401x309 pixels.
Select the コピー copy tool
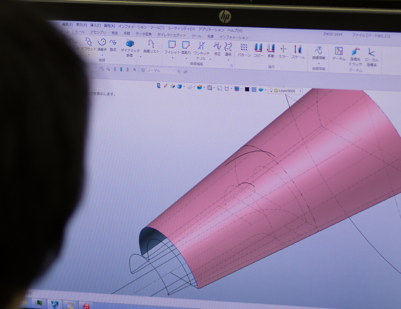point(258,51)
